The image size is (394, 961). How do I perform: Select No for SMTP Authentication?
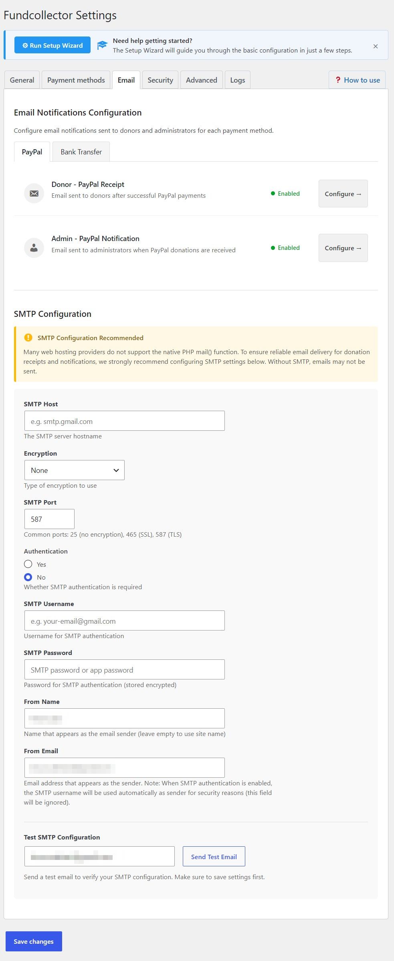(x=28, y=577)
